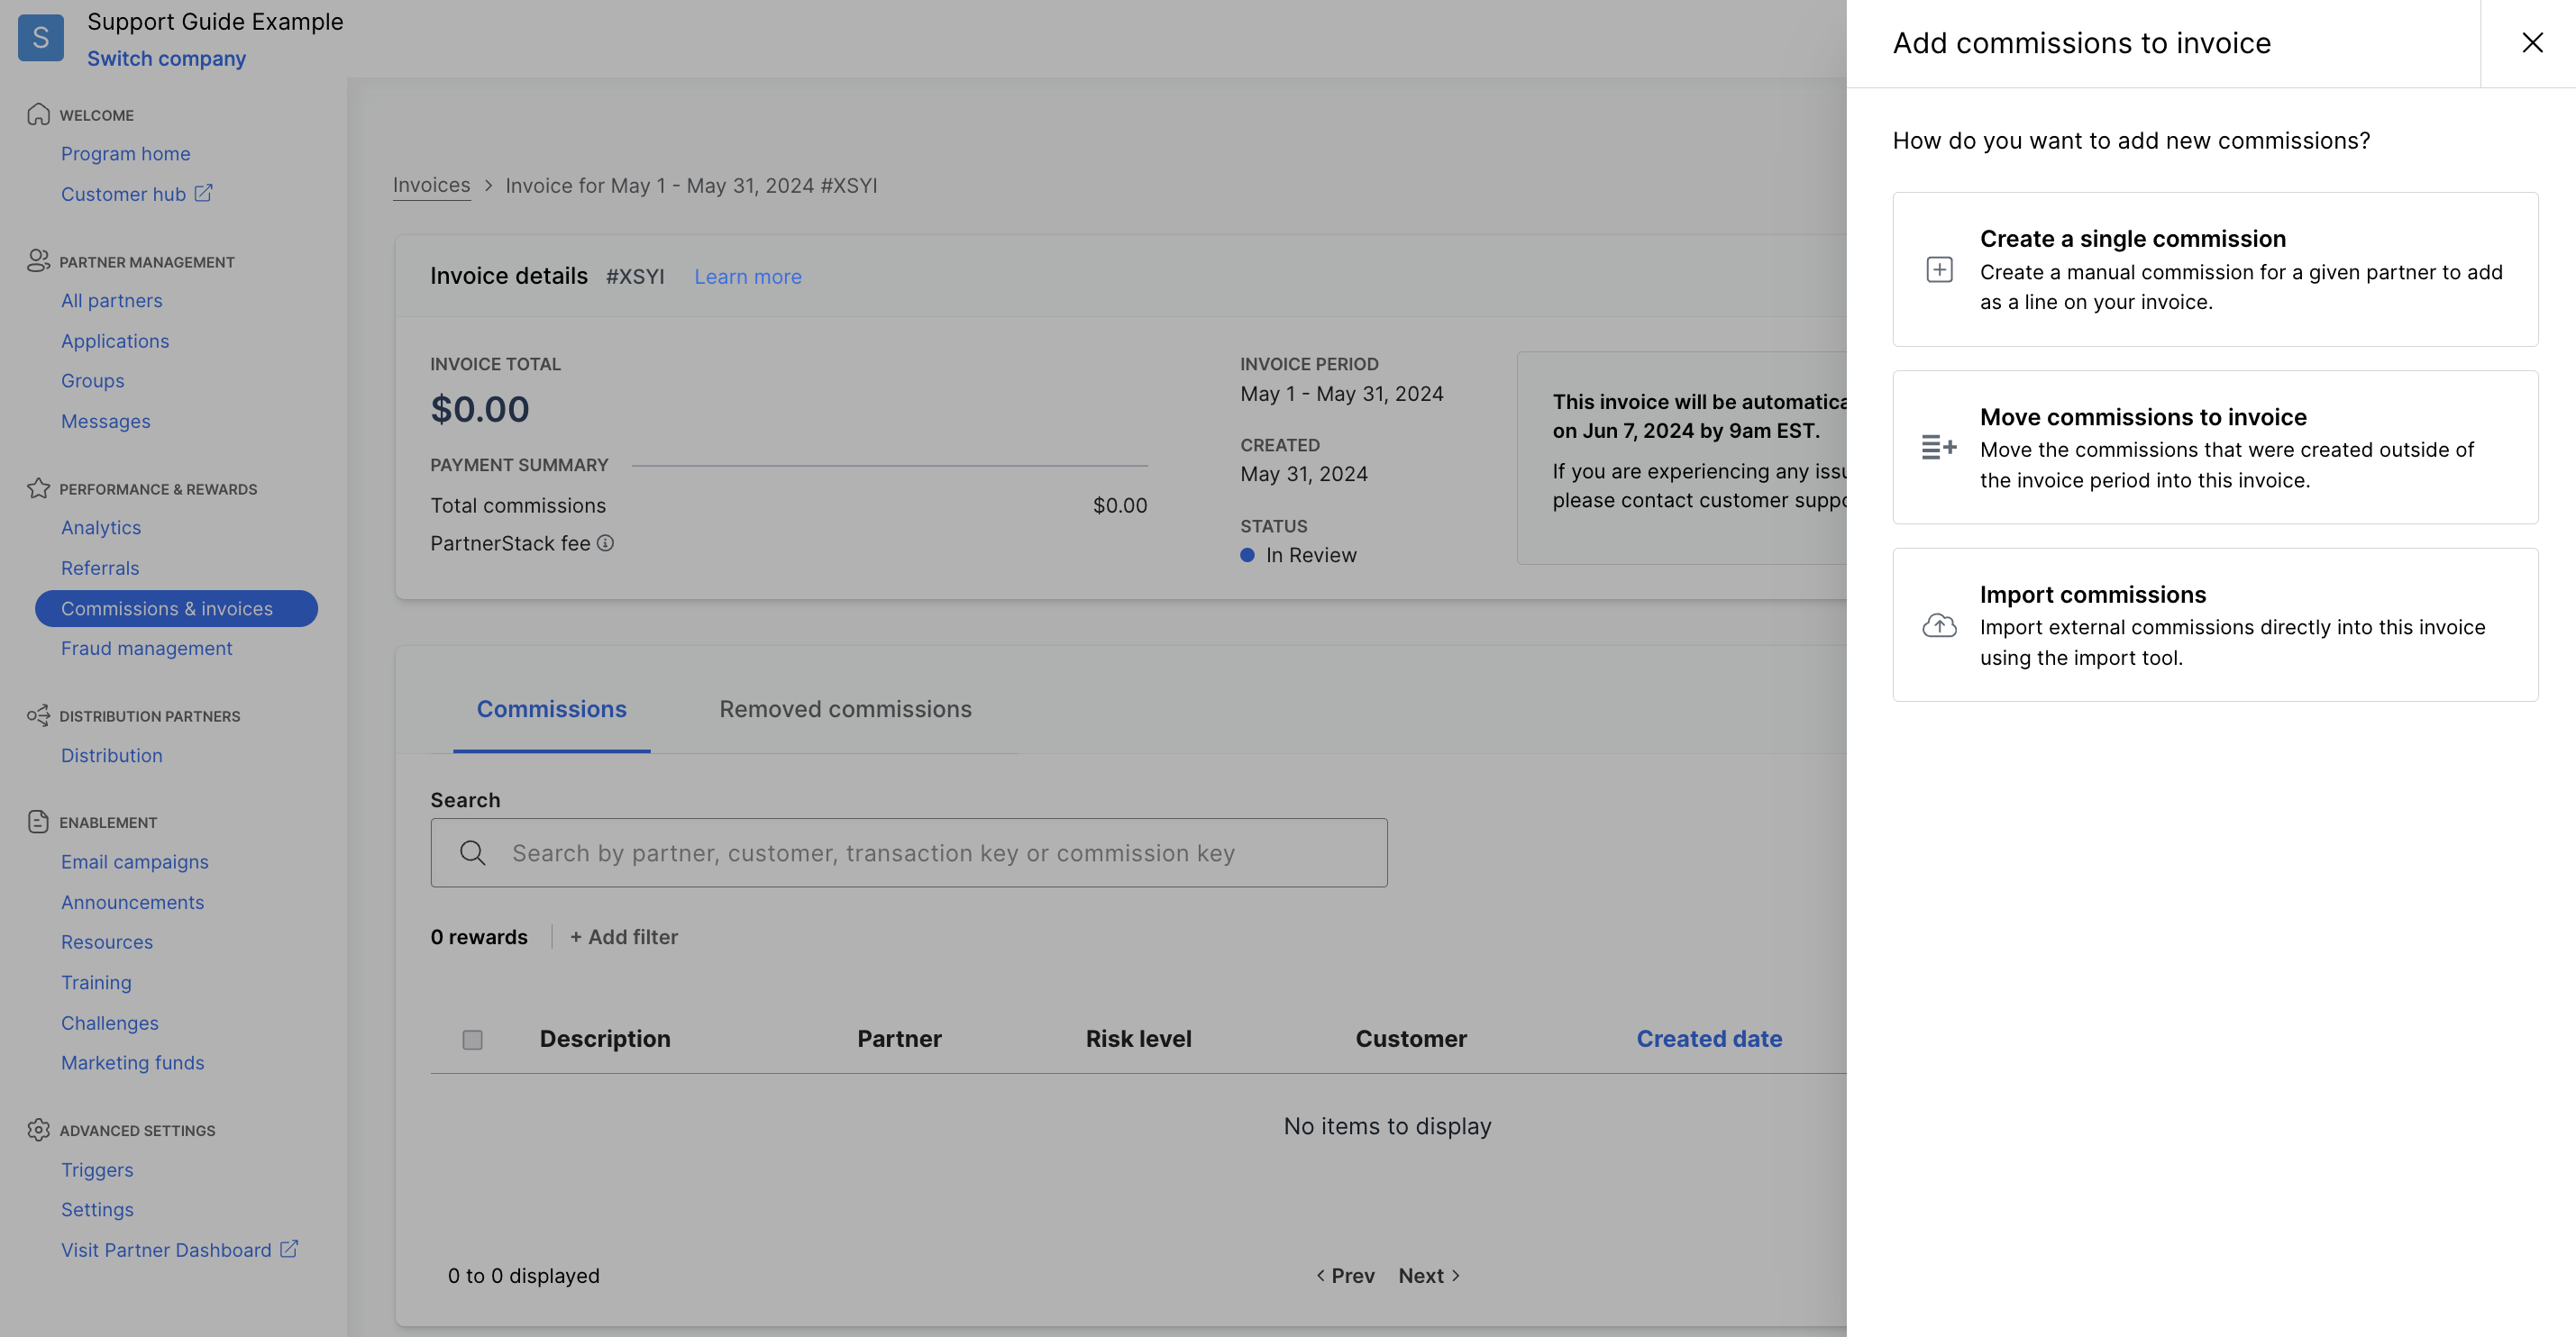Screen dimensions: 2576x1337
Task: Open Customer hub text link
Action: tap(123, 194)
